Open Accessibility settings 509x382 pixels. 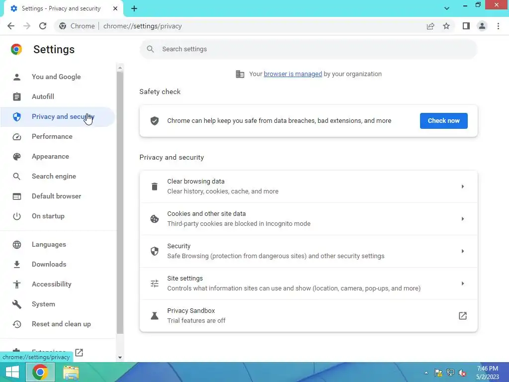(58, 284)
